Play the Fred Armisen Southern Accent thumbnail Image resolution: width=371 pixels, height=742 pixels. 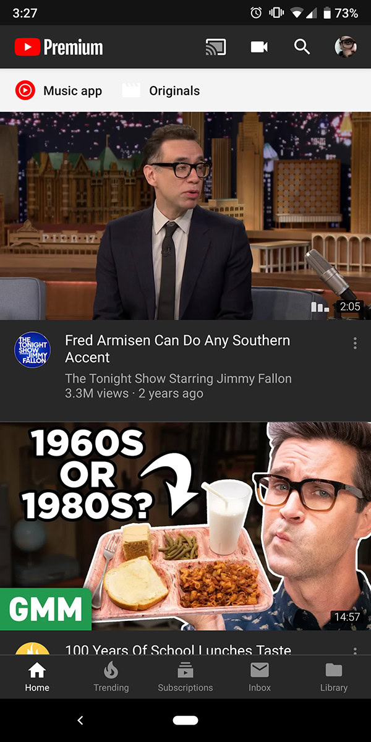point(185,216)
